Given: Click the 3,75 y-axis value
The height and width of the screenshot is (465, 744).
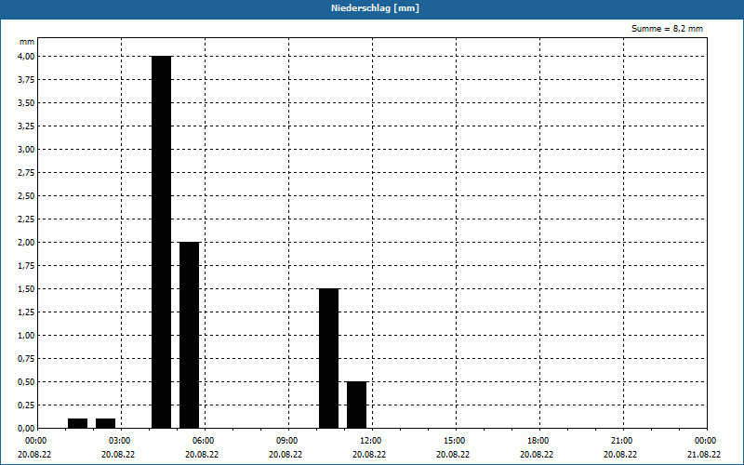Looking at the screenshot, I should tap(26, 80).
